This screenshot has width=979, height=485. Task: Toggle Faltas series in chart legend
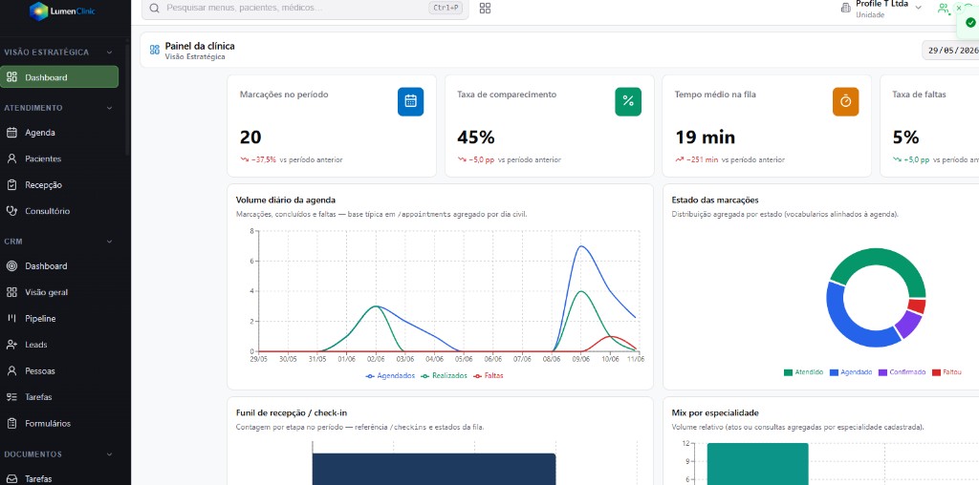pos(489,376)
